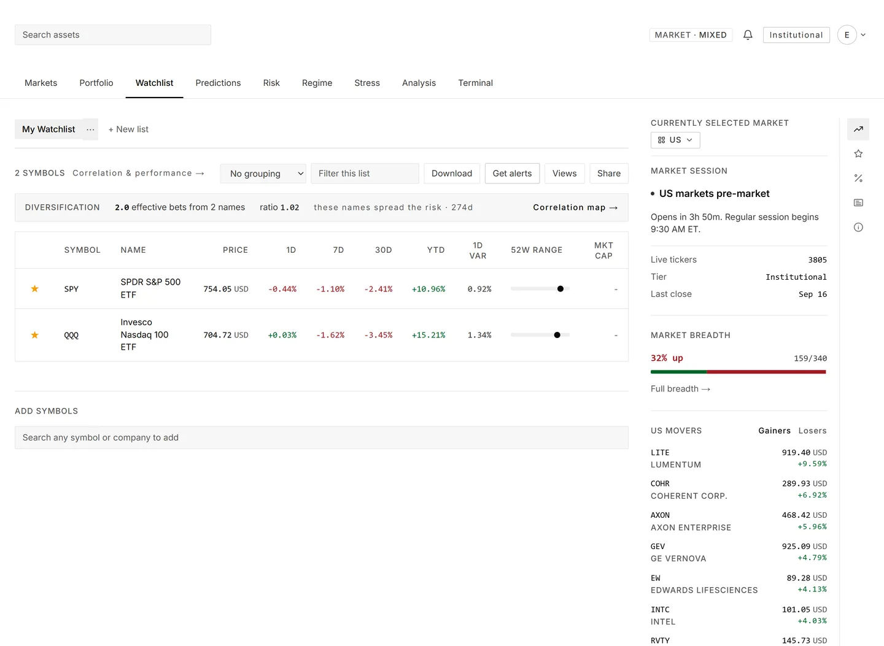Viewport: 884px width, 646px height.
Task: Select the trending chart sidebar icon
Action: (x=858, y=129)
